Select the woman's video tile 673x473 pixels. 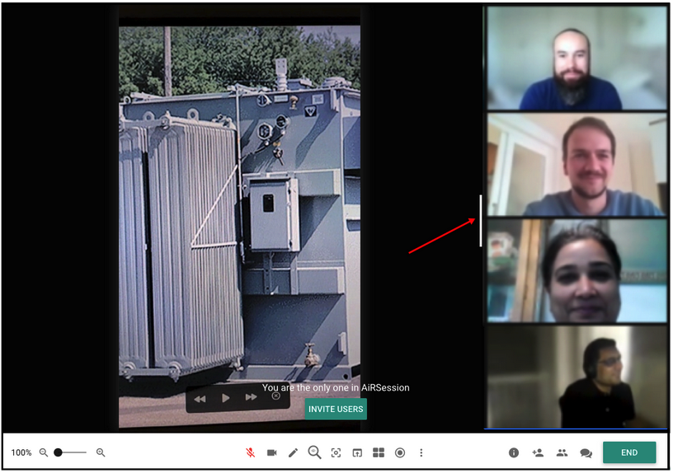click(577, 270)
